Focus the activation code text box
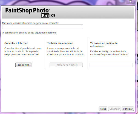138x114 pixels. click(x=111, y=65)
